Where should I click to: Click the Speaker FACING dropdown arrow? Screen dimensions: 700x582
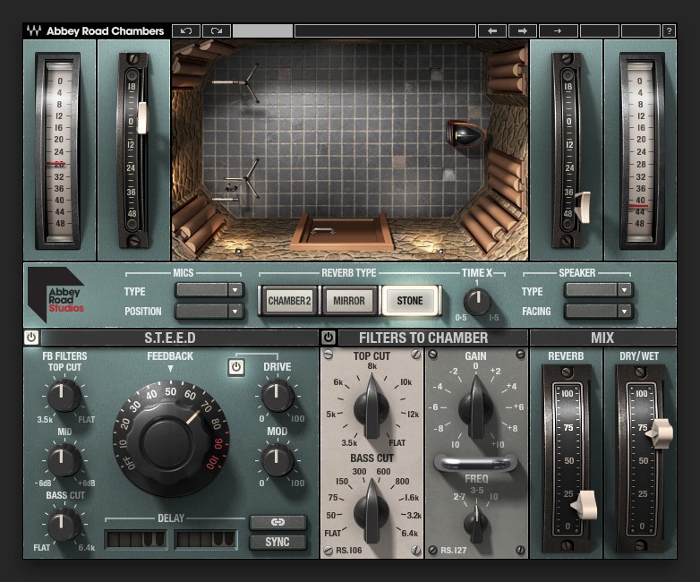point(624,311)
